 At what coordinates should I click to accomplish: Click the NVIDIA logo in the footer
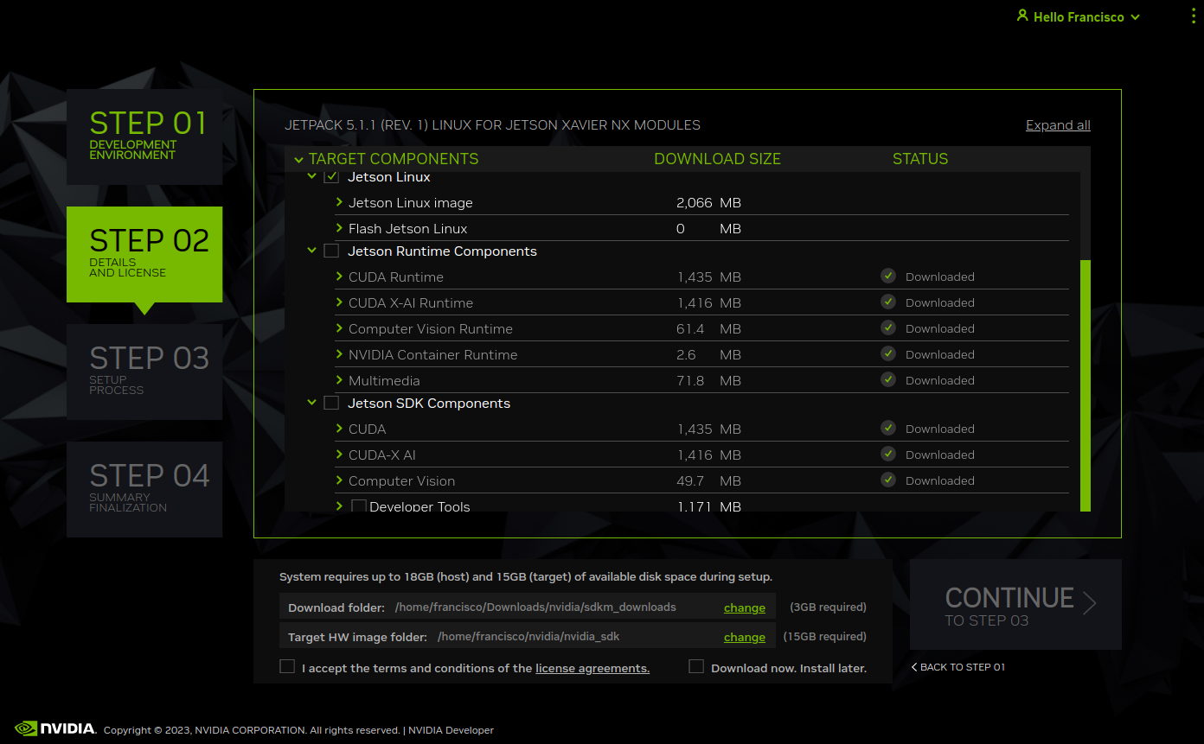click(55, 728)
